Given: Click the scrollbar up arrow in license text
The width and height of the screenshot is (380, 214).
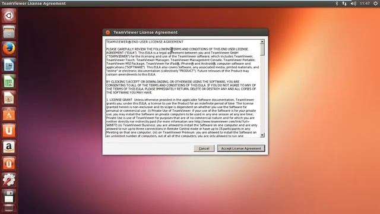Looking at the screenshot, I should tap(262, 42).
